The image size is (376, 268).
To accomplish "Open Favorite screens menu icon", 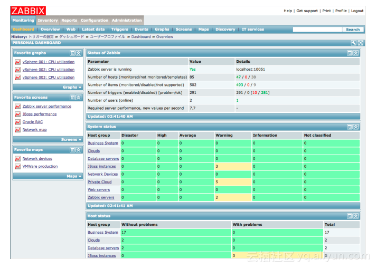I will (x=72, y=98).
